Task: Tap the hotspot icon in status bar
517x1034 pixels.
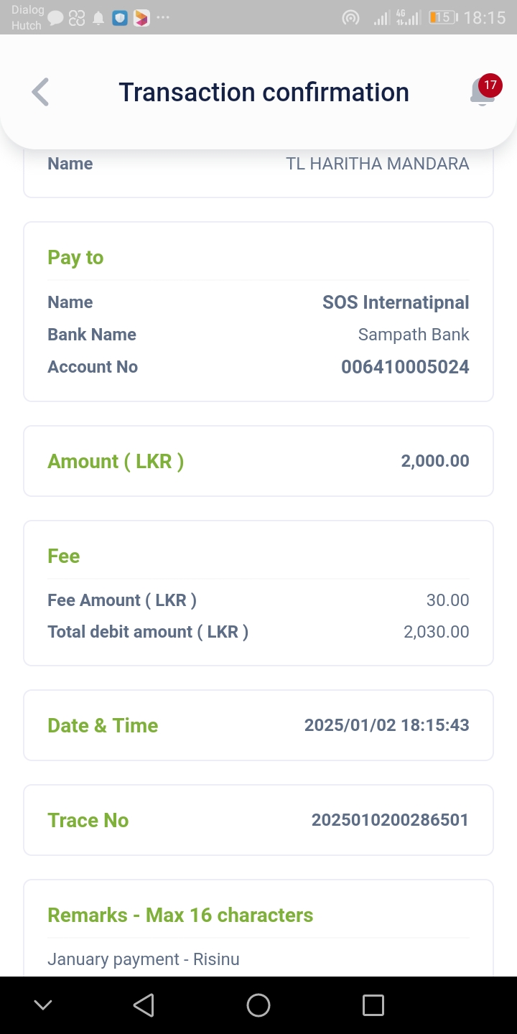Action: coord(350,18)
